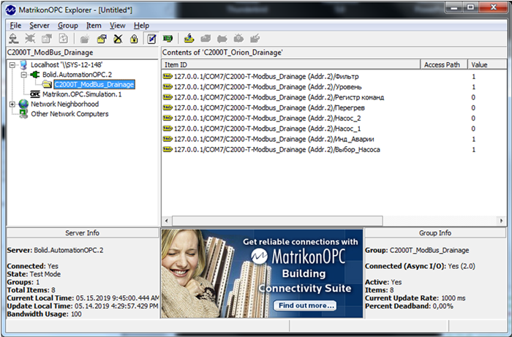Click the notepad-with-pencil toolbar icon
512x337 pixels.
[x=152, y=39]
